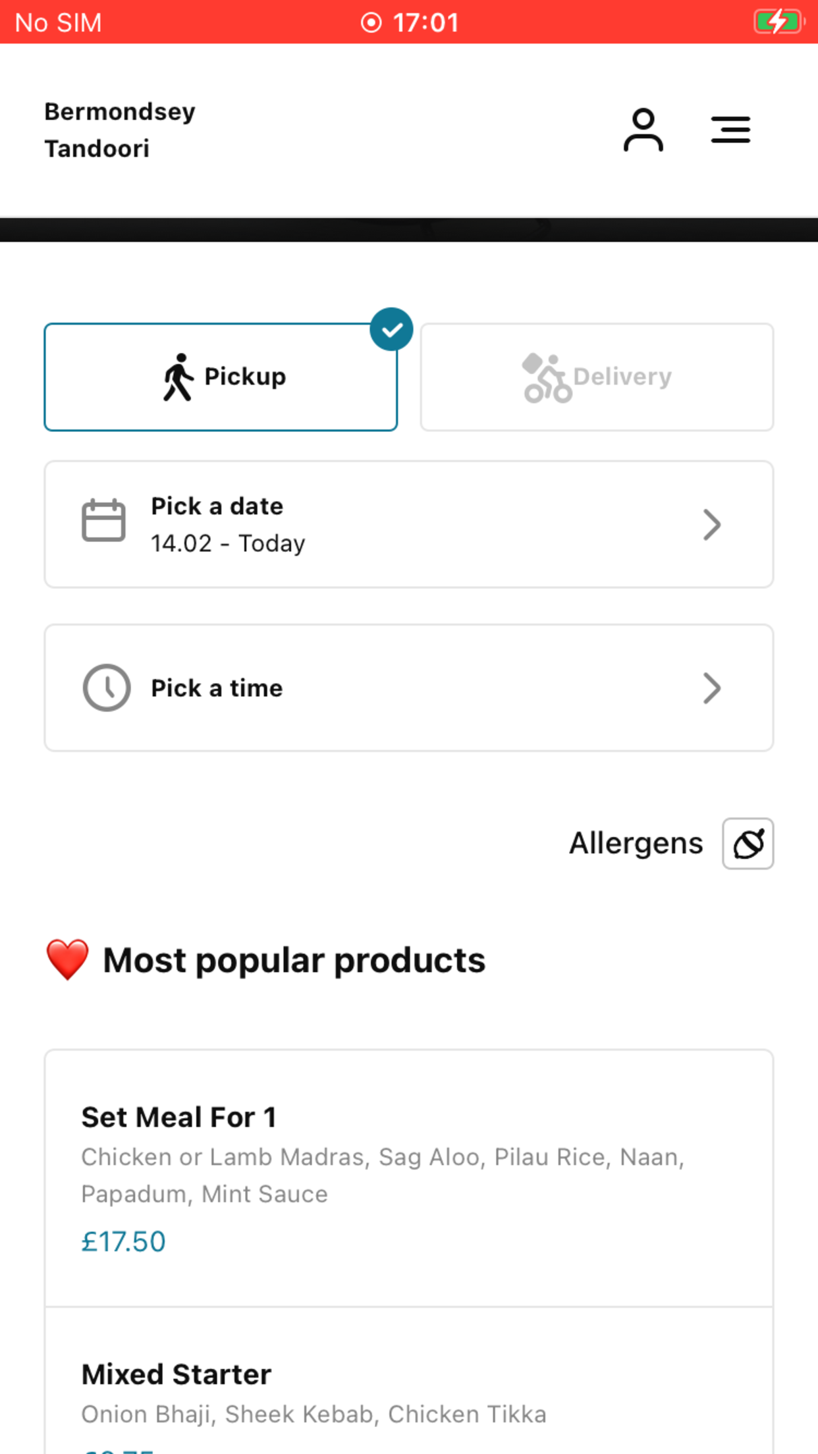Tap the Bermondsey Tandoori restaurant title
This screenshot has width=818, height=1454.
point(120,130)
